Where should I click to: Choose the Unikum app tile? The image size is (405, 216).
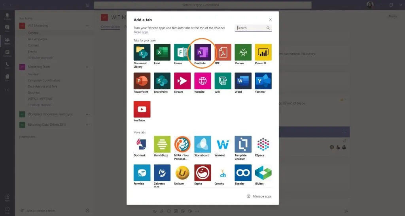tap(182, 173)
